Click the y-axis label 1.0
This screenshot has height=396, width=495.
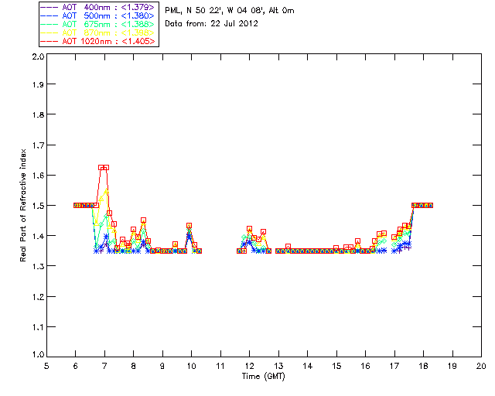coord(38,354)
